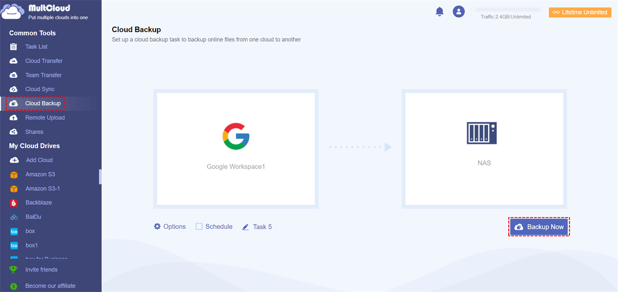The image size is (618, 292).
Task: Click the affiliate dollar coin icon
Action: tap(13, 286)
